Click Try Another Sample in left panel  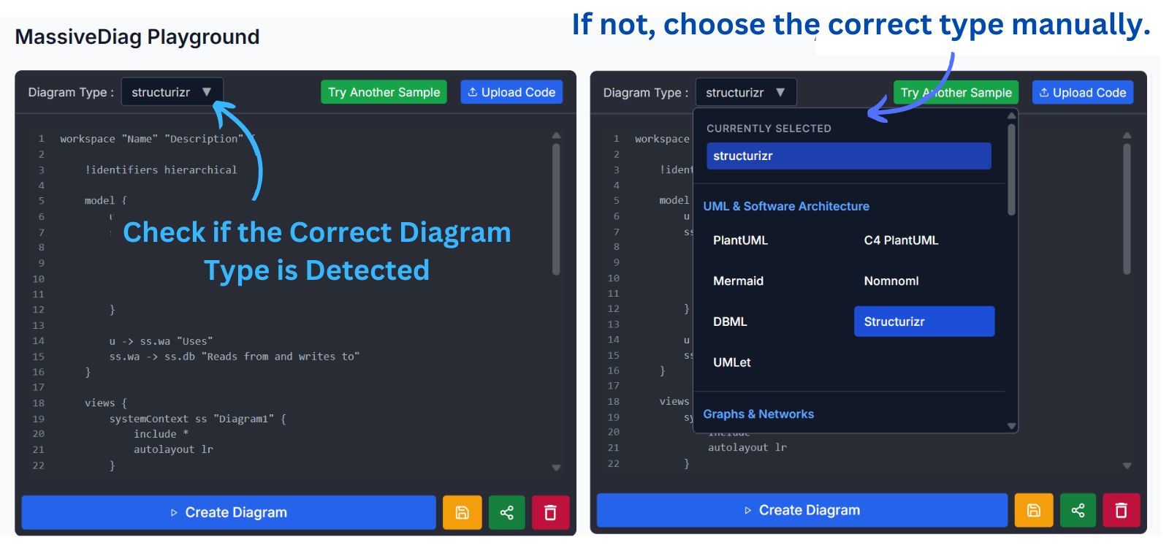pyautogui.click(x=384, y=92)
